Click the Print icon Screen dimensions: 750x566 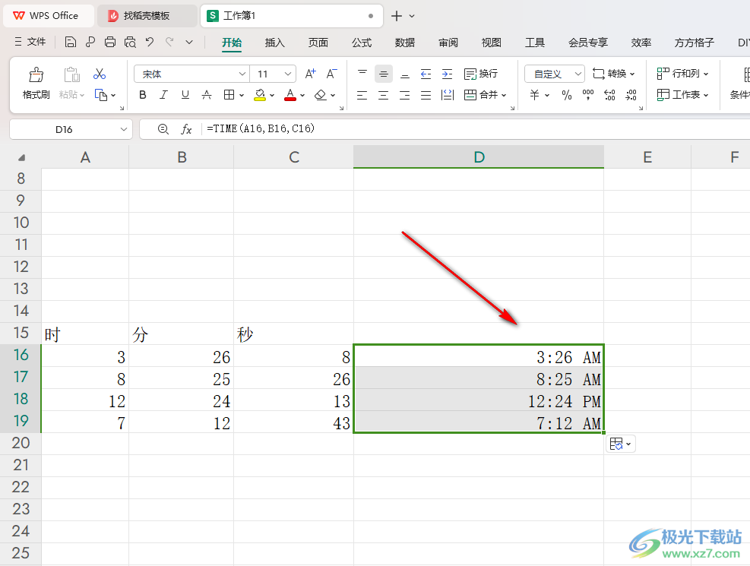[x=110, y=43]
